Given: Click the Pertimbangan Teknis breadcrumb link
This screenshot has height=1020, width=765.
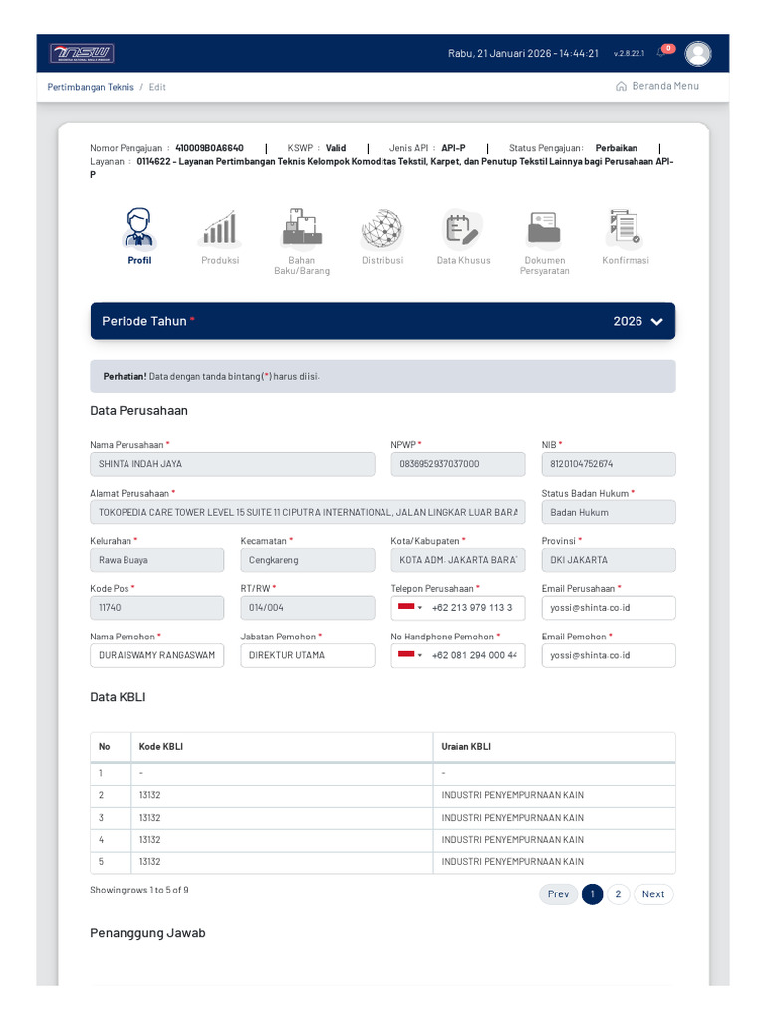Looking at the screenshot, I should (91, 87).
